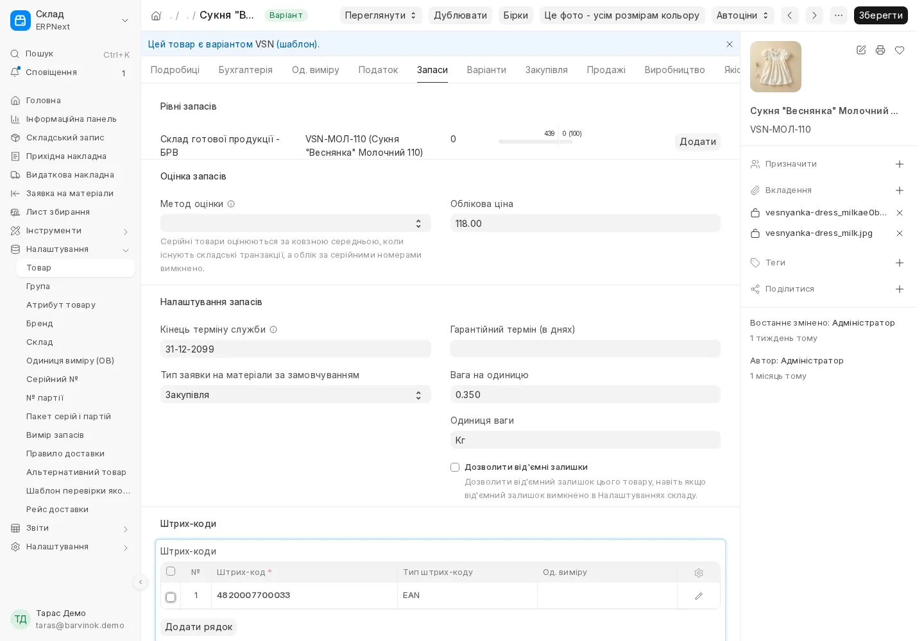Open Метод оцінки dropdown
The height and width of the screenshot is (641, 924).
tap(295, 223)
